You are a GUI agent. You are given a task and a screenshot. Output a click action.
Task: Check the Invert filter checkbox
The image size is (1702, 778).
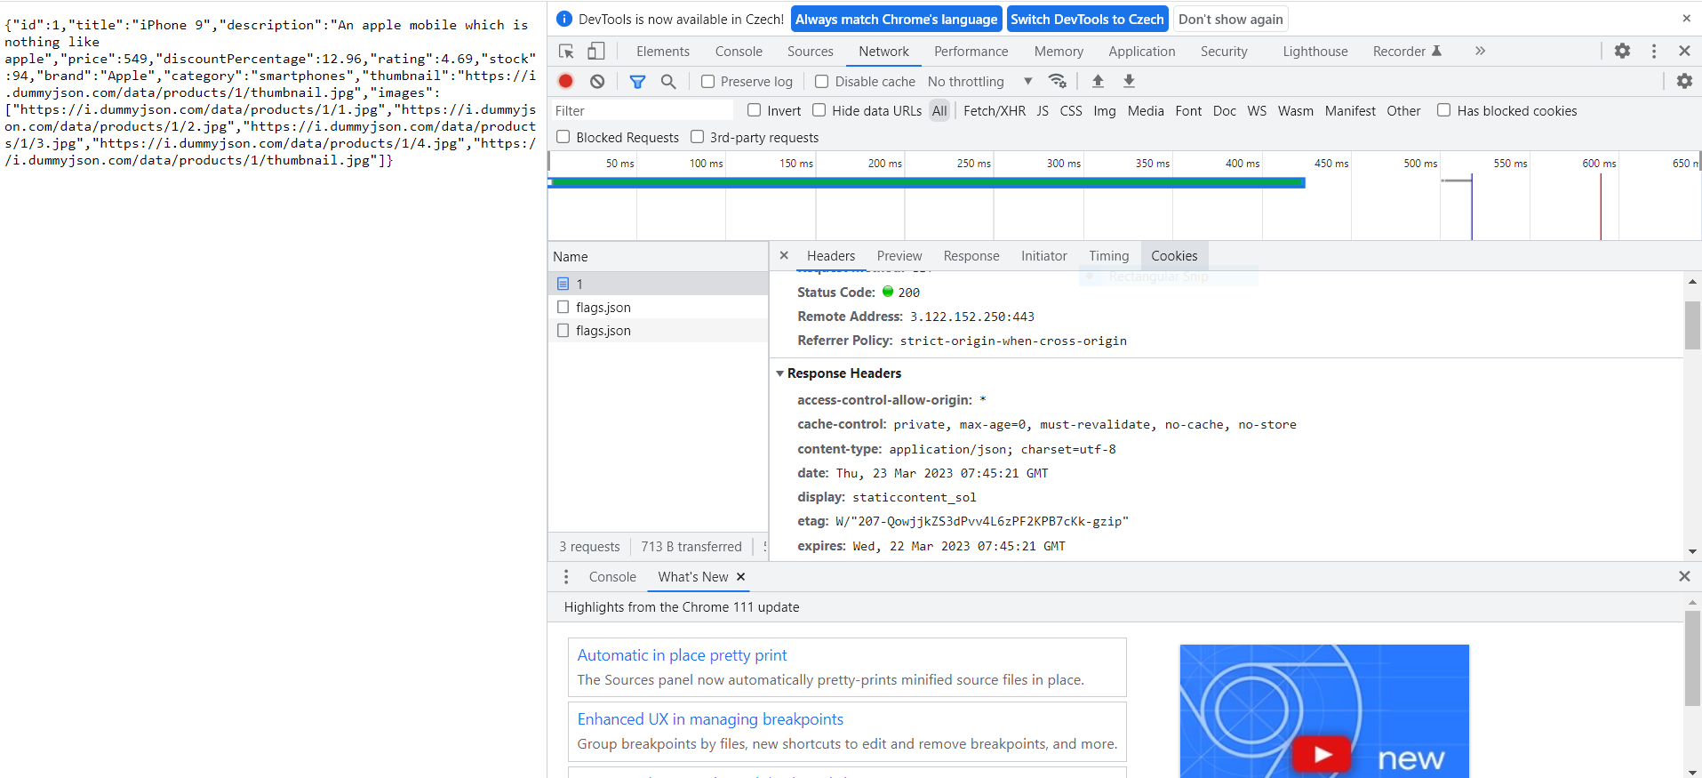tap(755, 110)
